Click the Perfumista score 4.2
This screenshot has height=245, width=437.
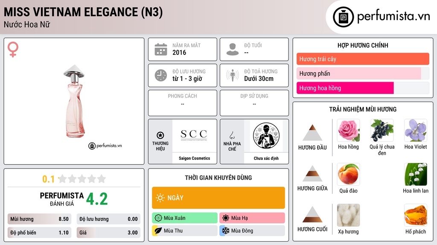pyautogui.click(x=97, y=199)
